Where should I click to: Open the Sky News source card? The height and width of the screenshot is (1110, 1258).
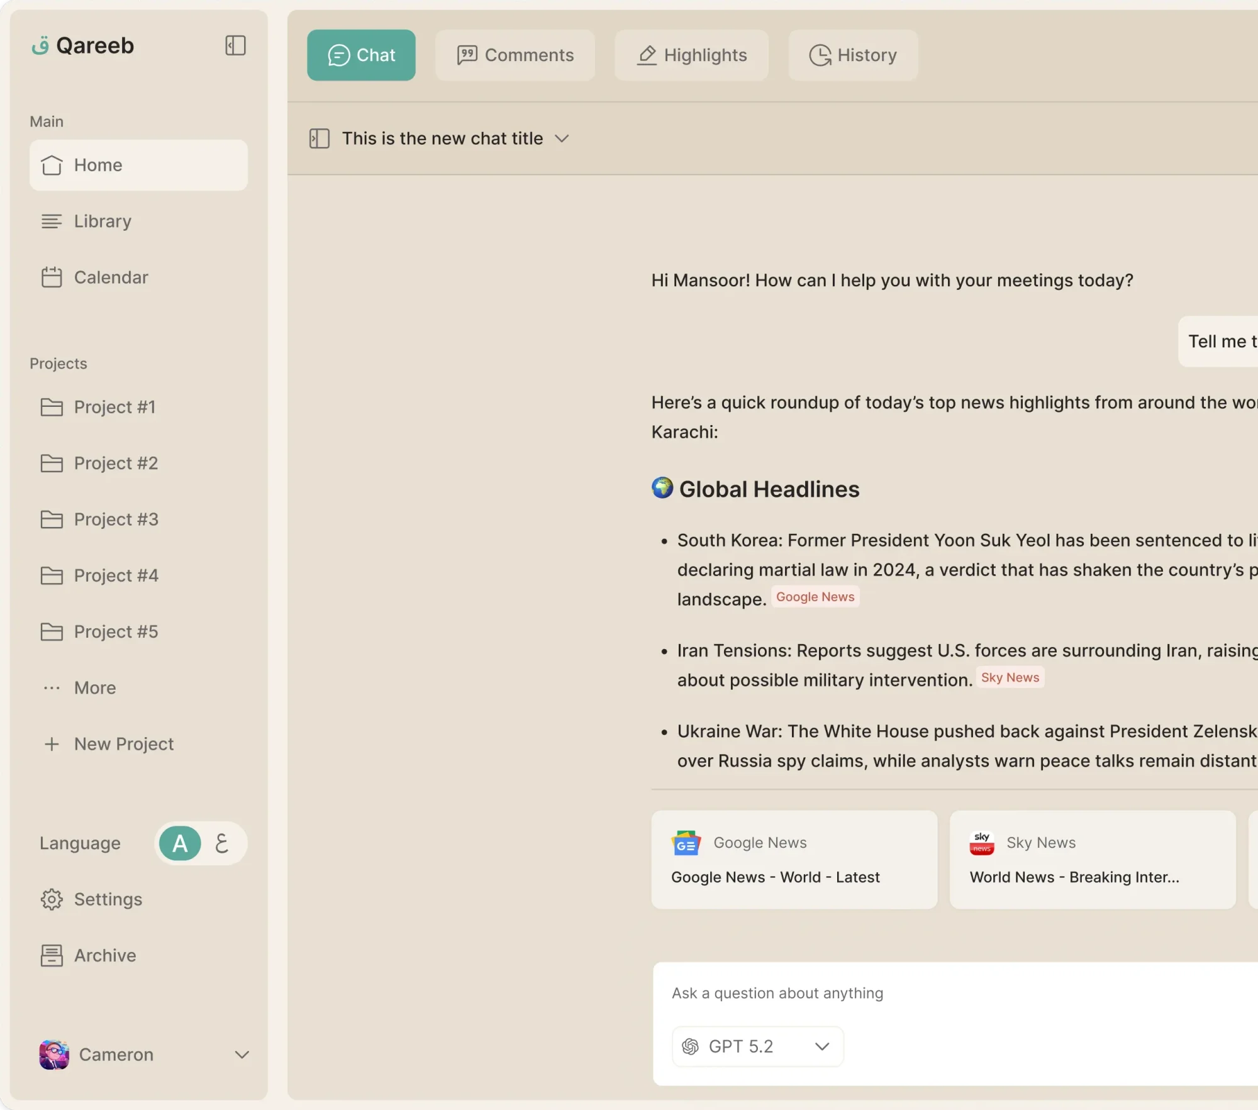(x=1093, y=859)
